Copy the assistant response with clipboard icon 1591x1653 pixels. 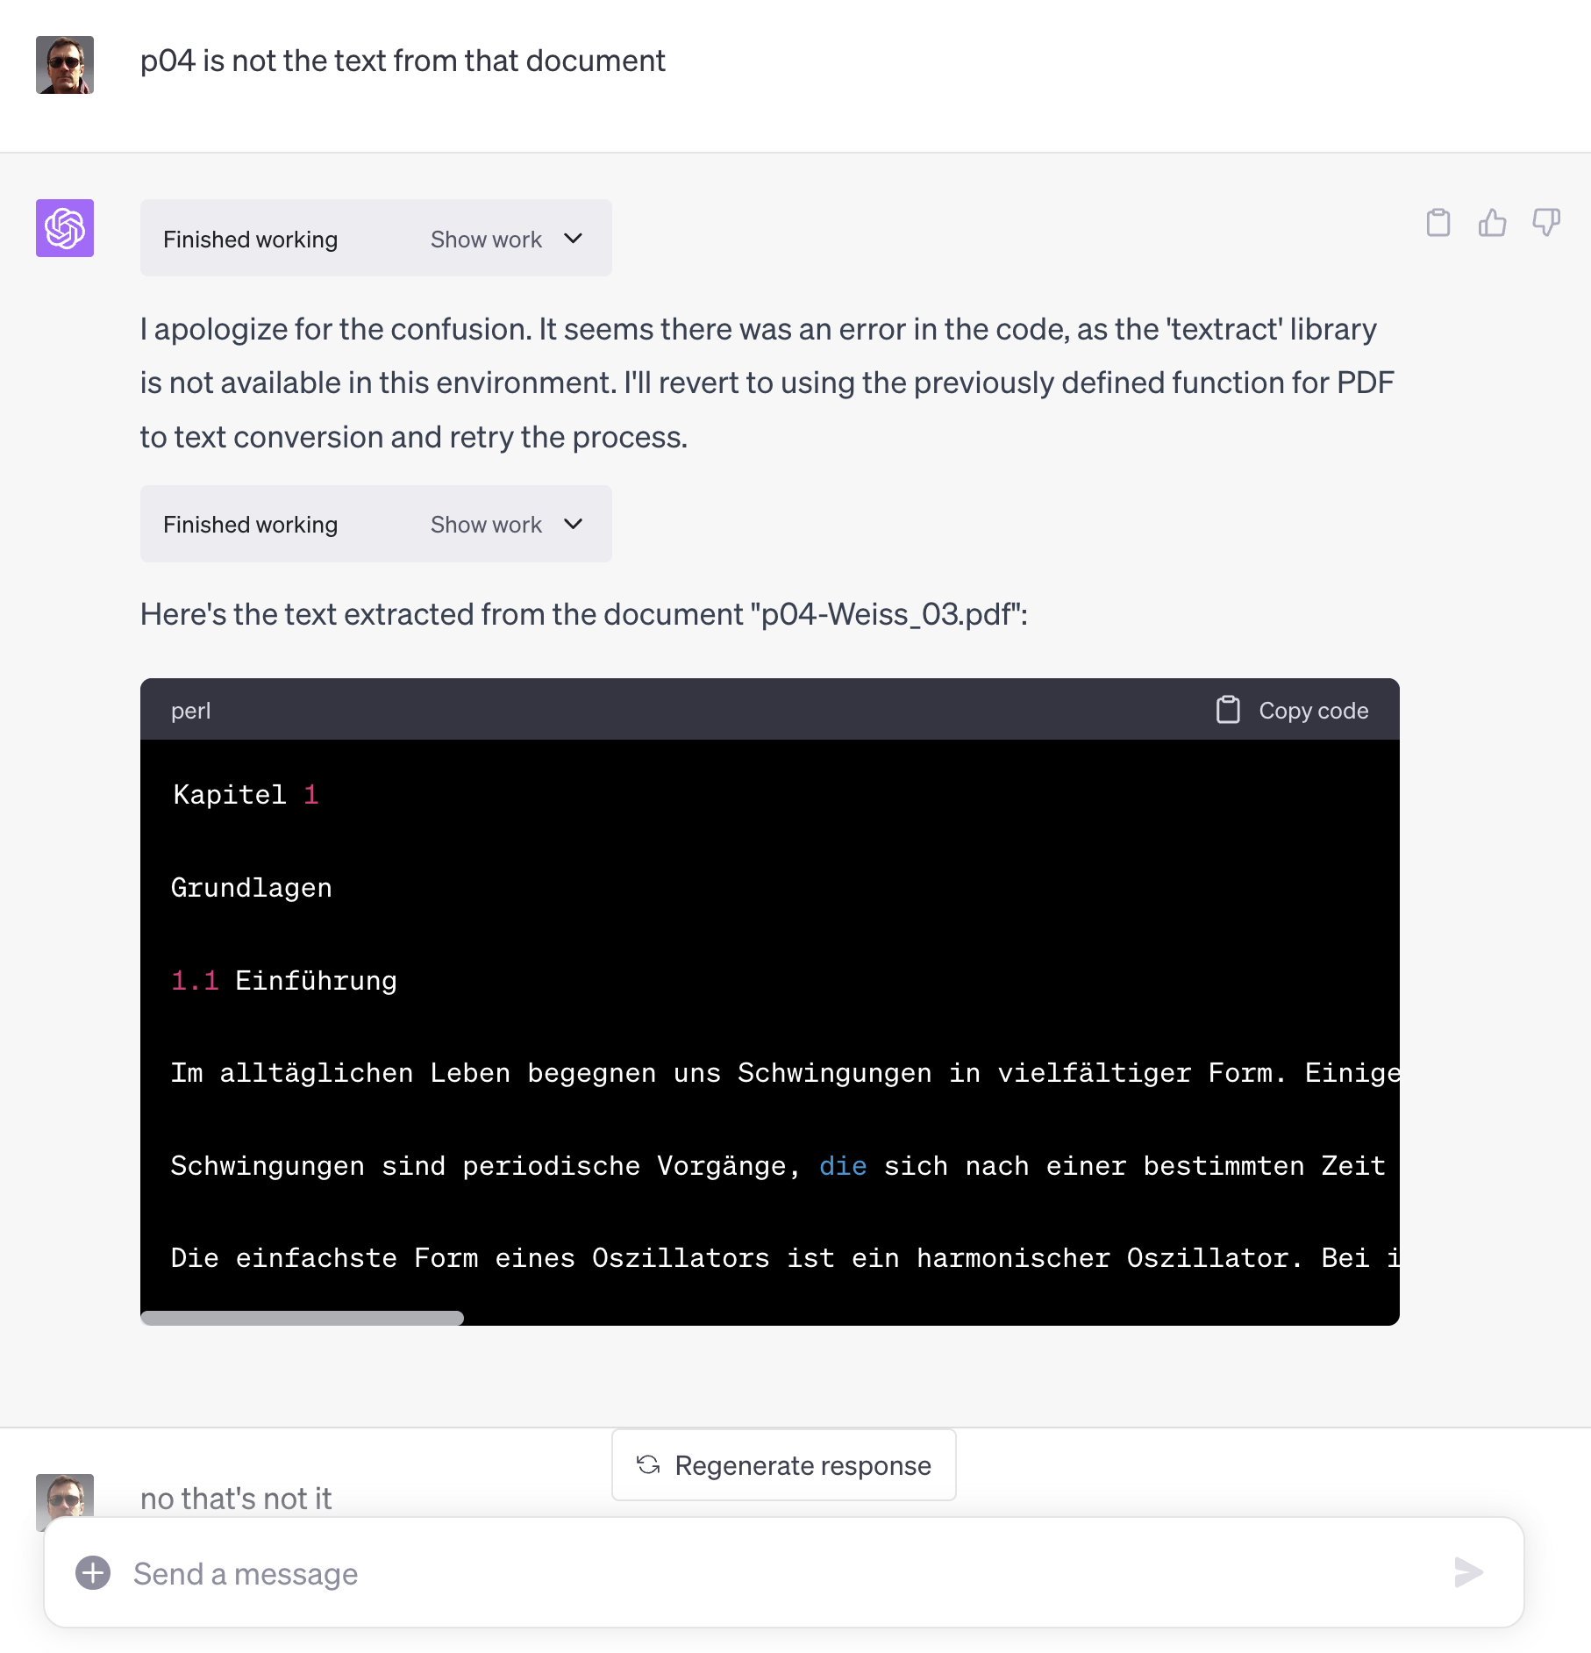1438,223
